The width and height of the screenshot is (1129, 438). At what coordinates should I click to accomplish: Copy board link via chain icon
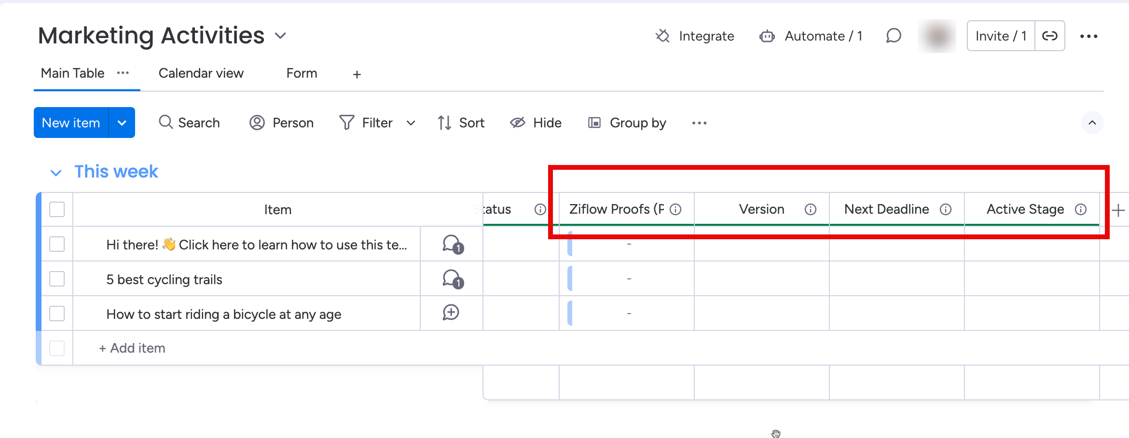(x=1050, y=36)
